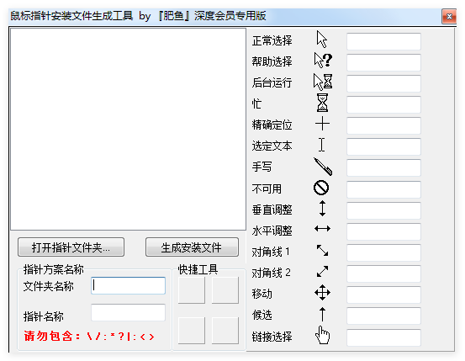This screenshot has width=465, height=361.
Task: Focus the 指针名称 input field
Action: pos(128,312)
